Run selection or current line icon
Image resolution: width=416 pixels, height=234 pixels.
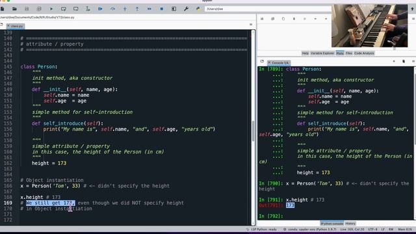tap(88, 8)
